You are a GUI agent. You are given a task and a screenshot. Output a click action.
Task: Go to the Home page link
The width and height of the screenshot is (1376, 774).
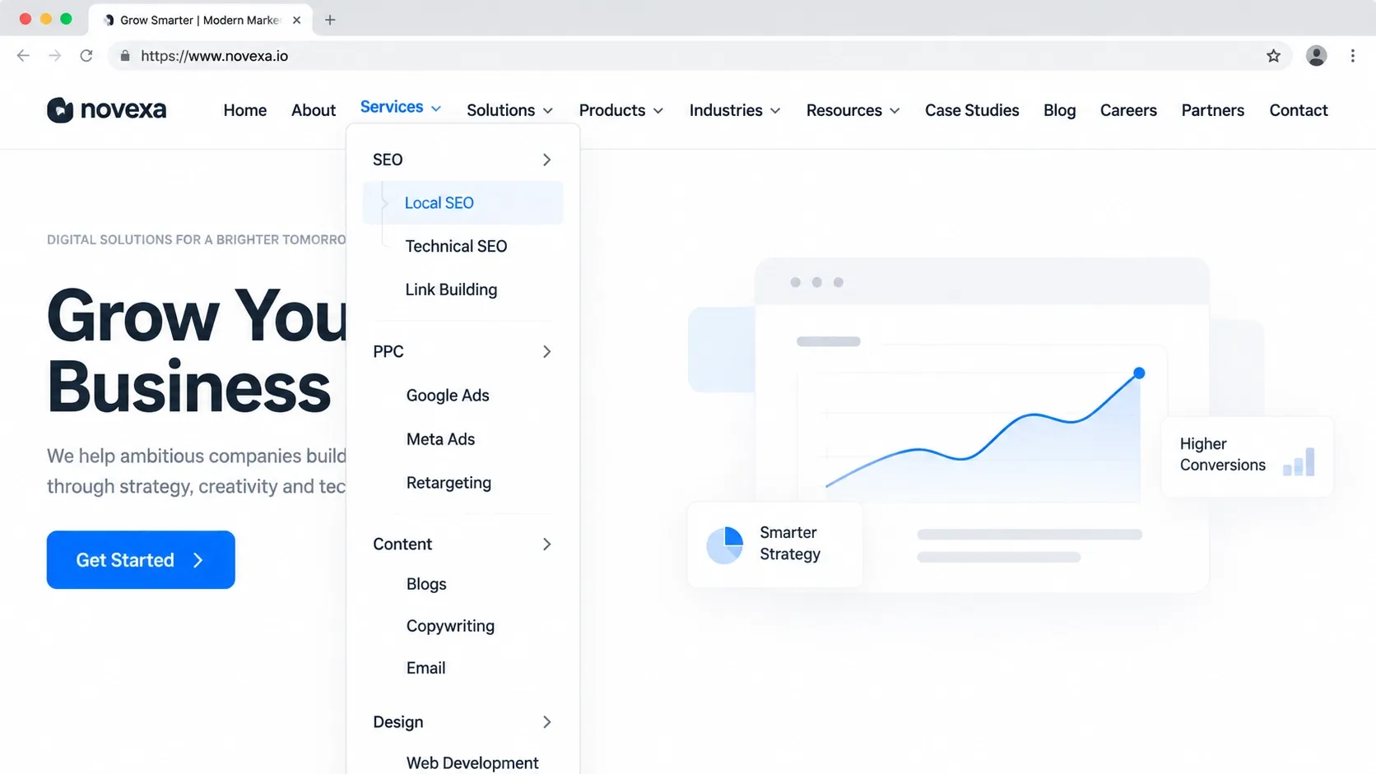245,110
